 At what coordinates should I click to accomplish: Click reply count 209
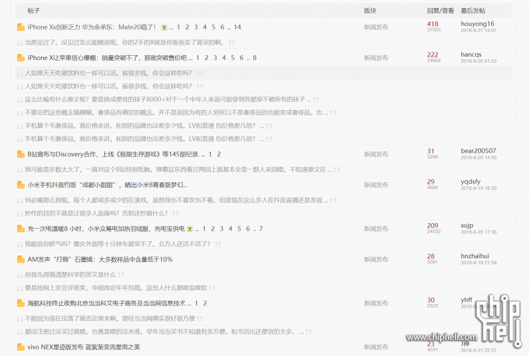[432, 226]
